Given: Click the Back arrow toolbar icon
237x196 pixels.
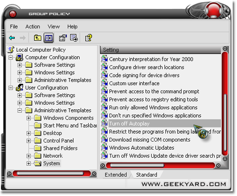Looking at the screenshot, I should [12, 38].
